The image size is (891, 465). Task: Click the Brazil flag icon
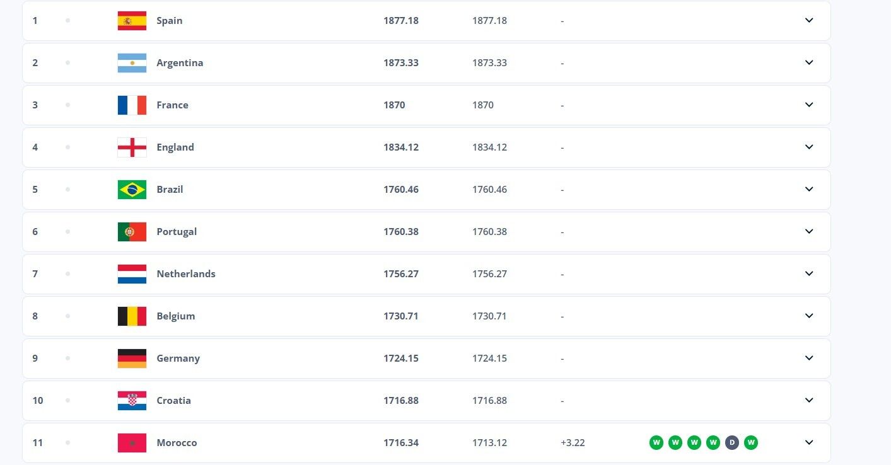[132, 190]
